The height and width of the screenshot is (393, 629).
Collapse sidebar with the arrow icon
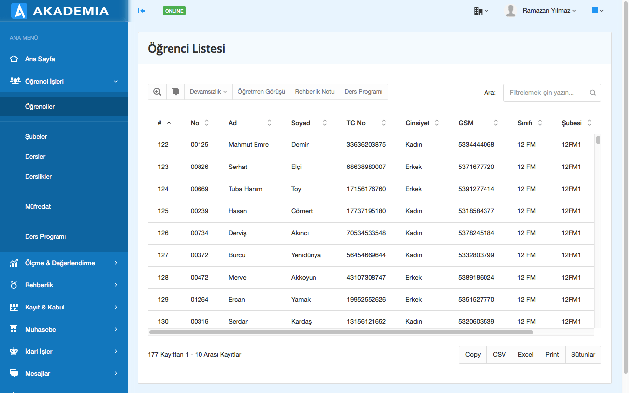pyautogui.click(x=142, y=11)
